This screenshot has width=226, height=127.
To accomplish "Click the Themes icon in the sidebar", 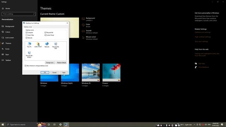I will [3, 43].
